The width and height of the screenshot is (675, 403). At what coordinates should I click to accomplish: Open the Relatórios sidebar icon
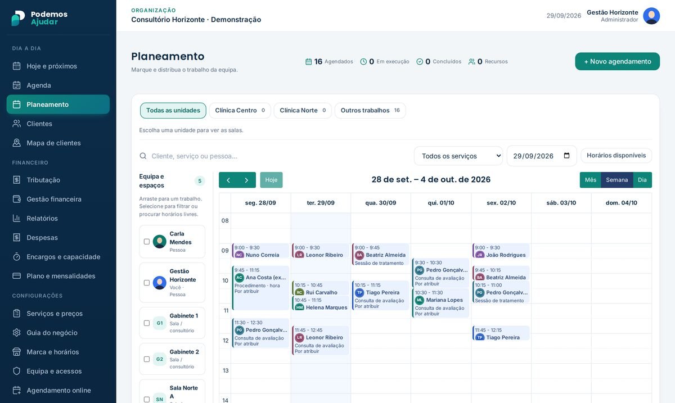17,218
